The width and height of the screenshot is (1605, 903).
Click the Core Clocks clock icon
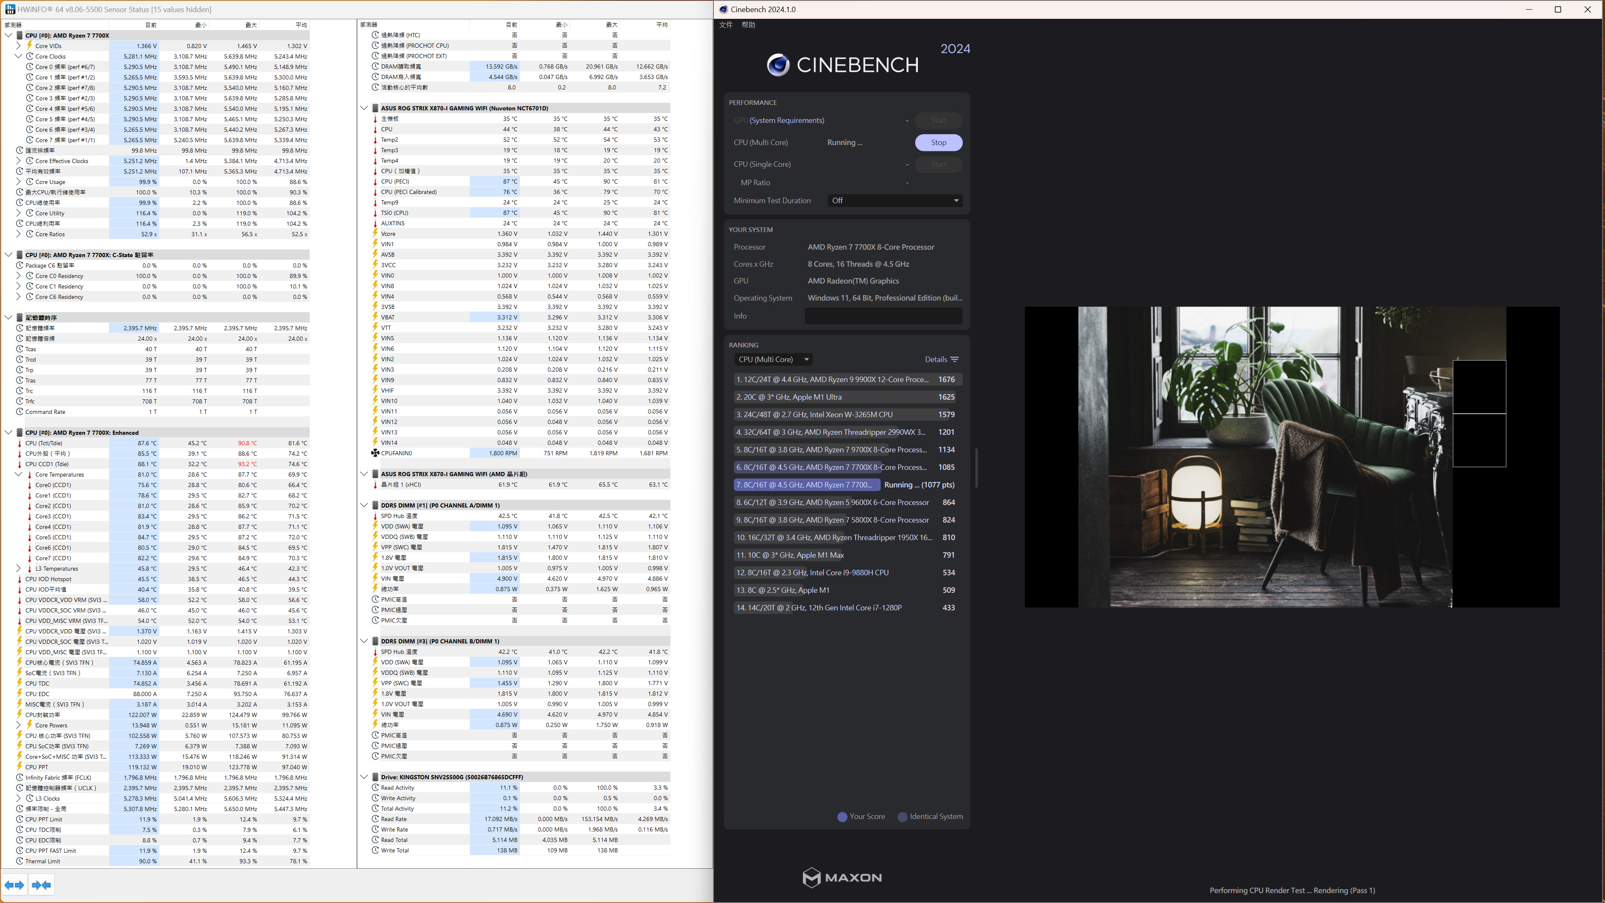coord(29,56)
